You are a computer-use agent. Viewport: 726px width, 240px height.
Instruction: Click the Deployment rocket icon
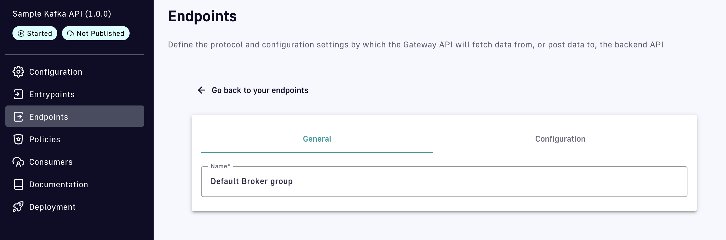[x=18, y=207]
